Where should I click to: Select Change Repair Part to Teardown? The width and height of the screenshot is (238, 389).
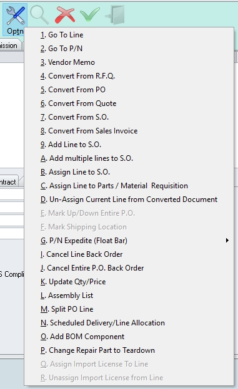(x=129, y=350)
